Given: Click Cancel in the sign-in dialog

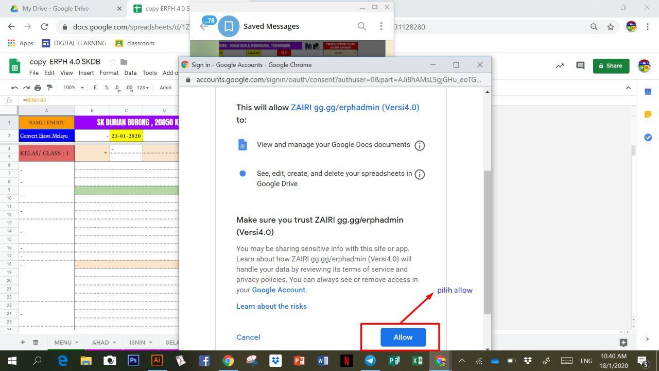Looking at the screenshot, I should (248, 337).
